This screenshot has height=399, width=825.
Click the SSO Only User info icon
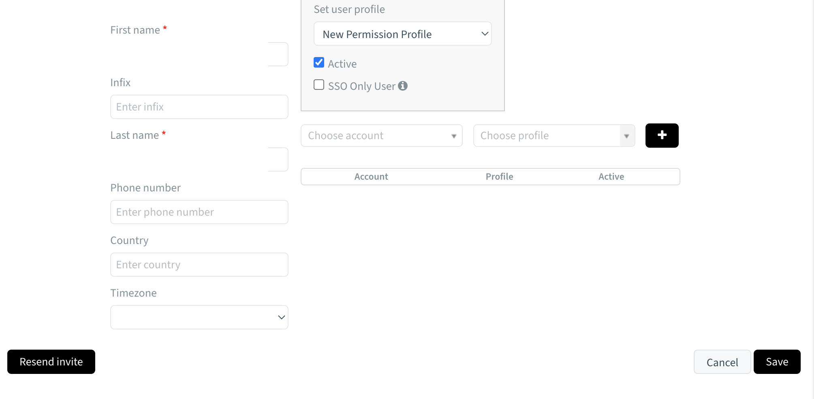(x=403, y=85)
